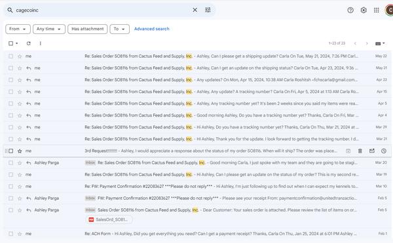Open the To filter dropdown
The width and height of the screenshot is (393, 243).
click(120, 29)
